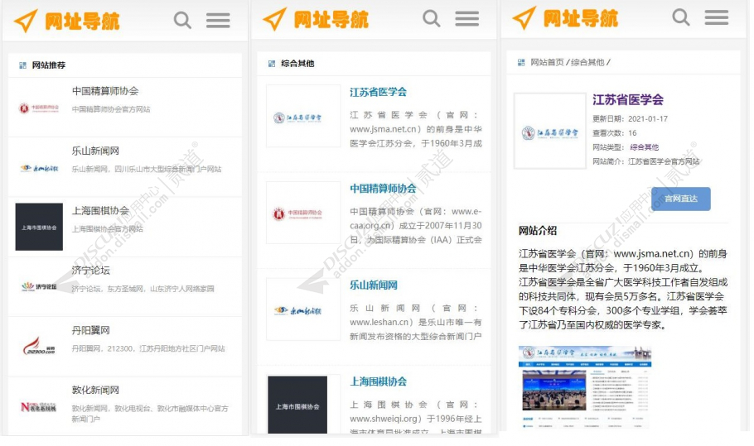Click 网址导航 arrow logo in middle screen
754x446 pixels.
275,19
